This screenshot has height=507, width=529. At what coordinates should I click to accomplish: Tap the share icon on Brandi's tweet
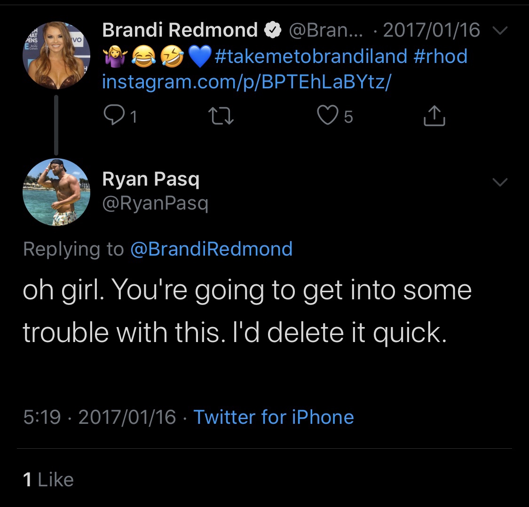(434, 116)
